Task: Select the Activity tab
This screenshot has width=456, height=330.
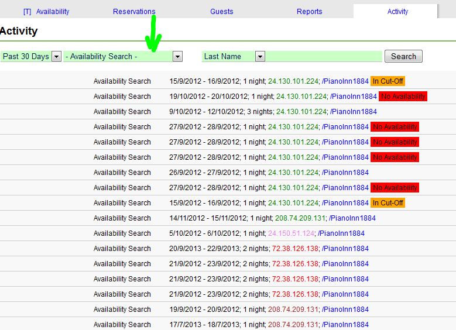Action: 397,12
